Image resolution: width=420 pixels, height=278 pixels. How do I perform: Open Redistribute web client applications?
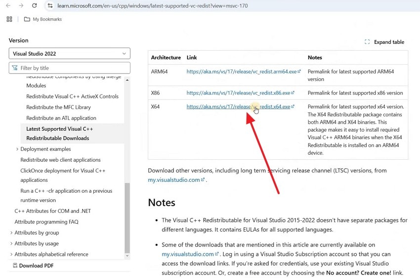(x=61, y=160)
